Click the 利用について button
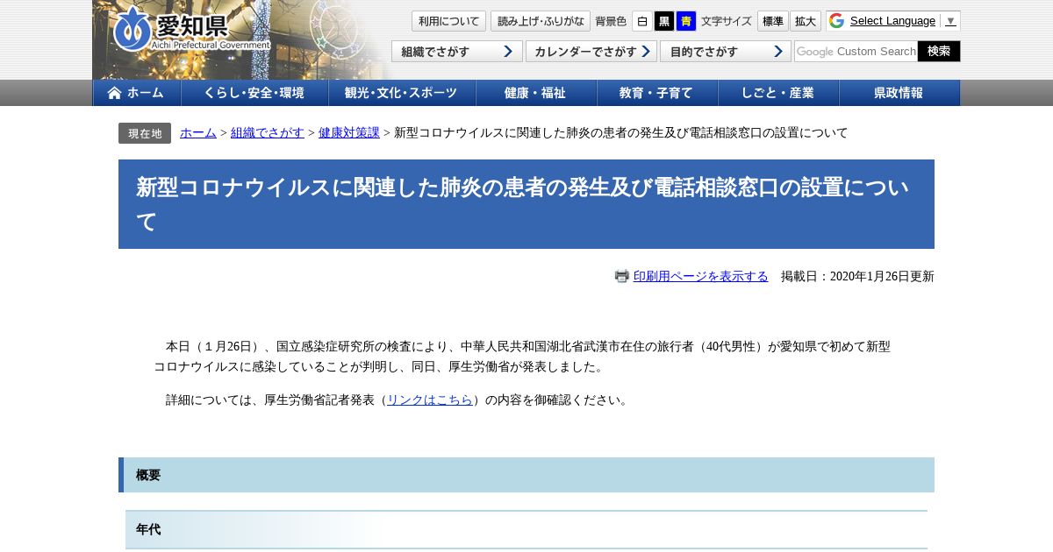The width and height of the screenshot is (1053, 552). tap(448, 21)
